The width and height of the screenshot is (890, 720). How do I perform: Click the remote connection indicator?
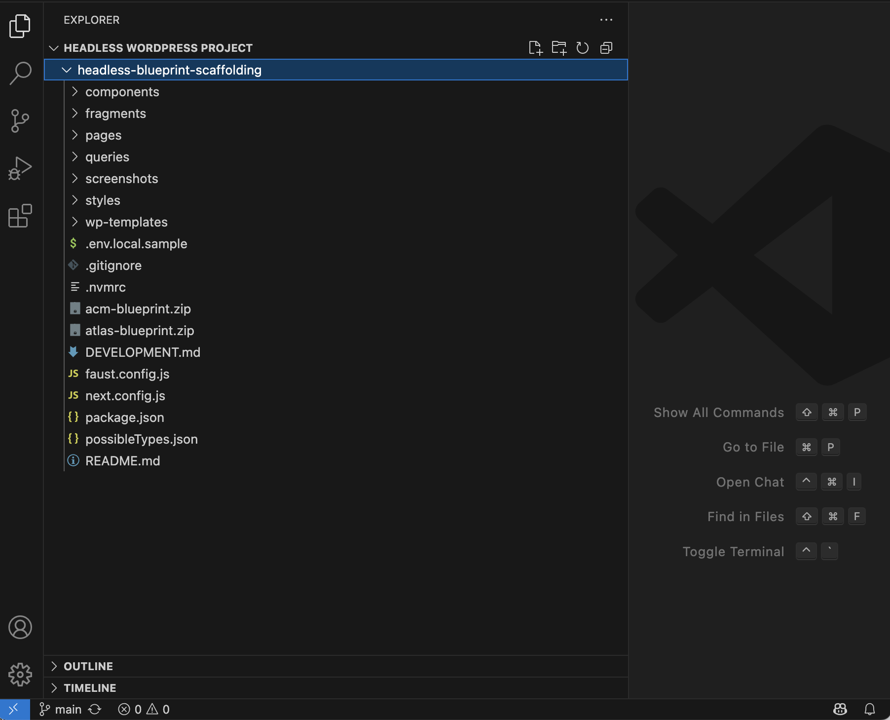tap(14, 709)
